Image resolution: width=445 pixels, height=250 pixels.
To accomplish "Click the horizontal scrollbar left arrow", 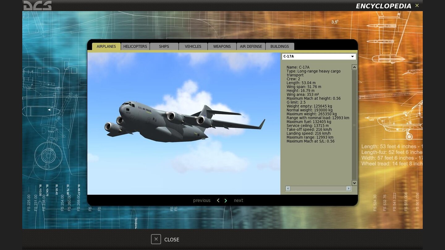I will click(288, 188).
